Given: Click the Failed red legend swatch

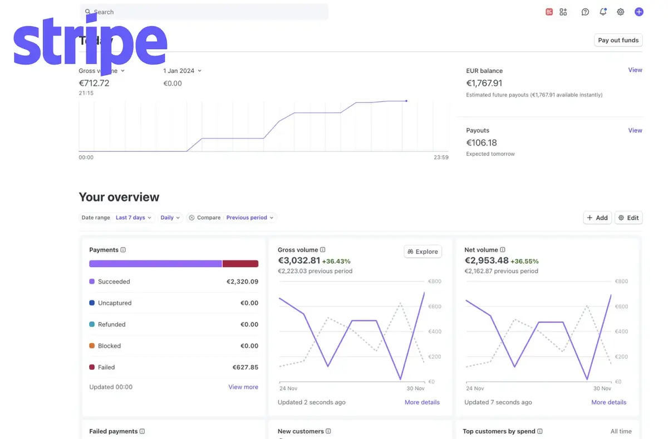Looking at the screenshot, I should pyautogui.click(x=92, y=367).
